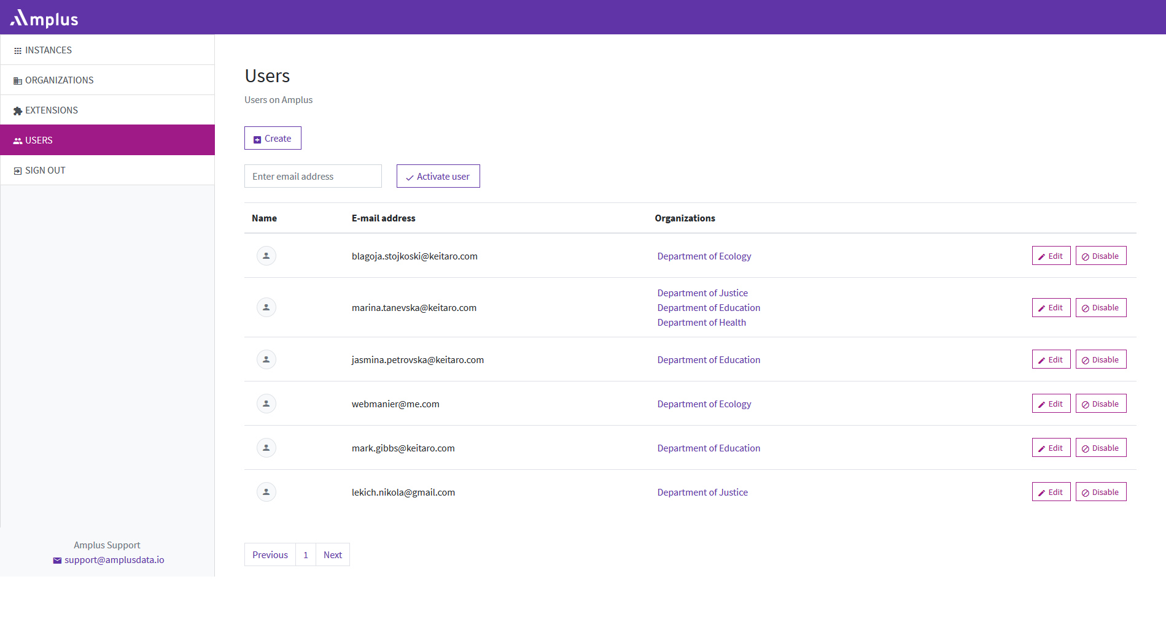Viewport: 1166px width, 625px height.
Task: Edit user jasmina.petrovska@keitaro.com
Action: 1051,359
